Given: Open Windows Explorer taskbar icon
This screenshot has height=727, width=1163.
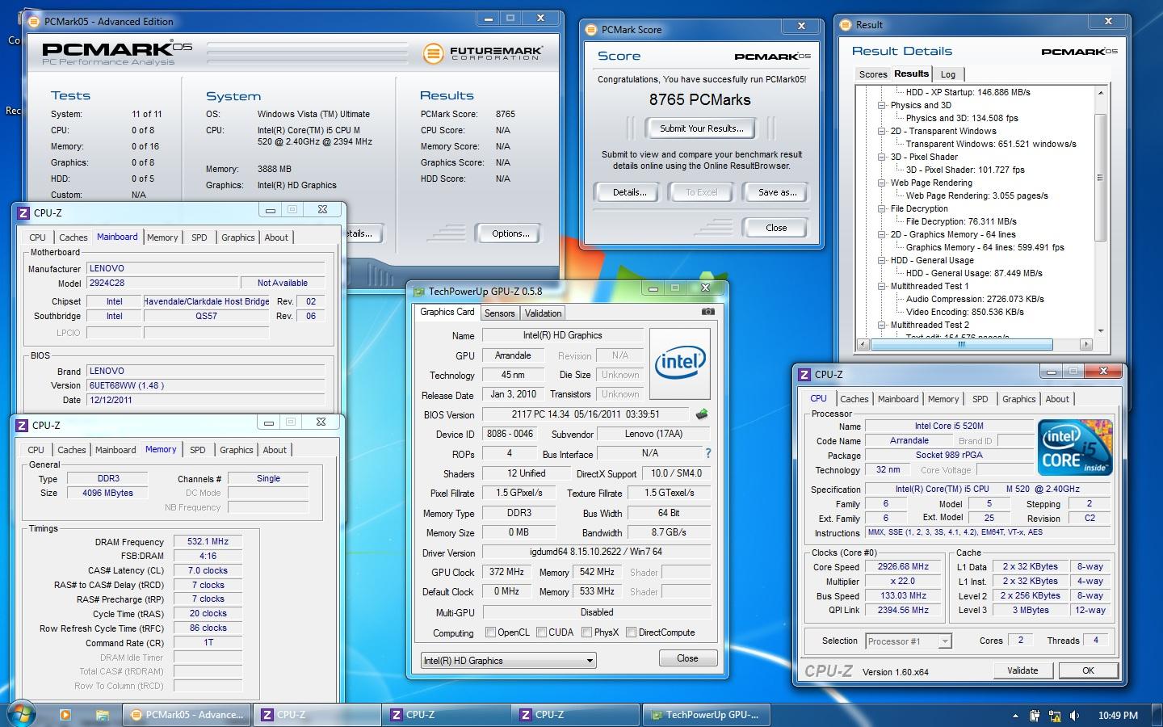Looking at the screenshot, I should (x=102, y=715).
